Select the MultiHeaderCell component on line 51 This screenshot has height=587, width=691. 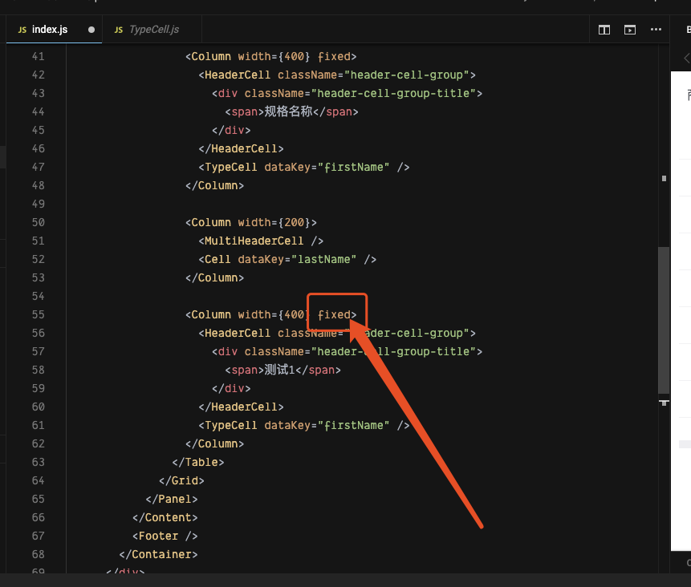point(257,241)
